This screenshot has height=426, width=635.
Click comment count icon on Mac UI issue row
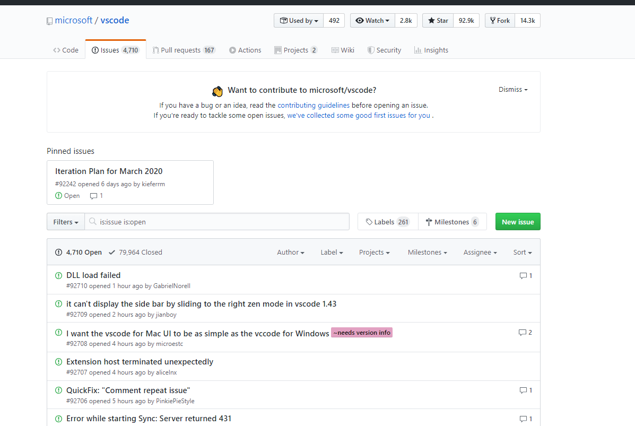point(523,333)
